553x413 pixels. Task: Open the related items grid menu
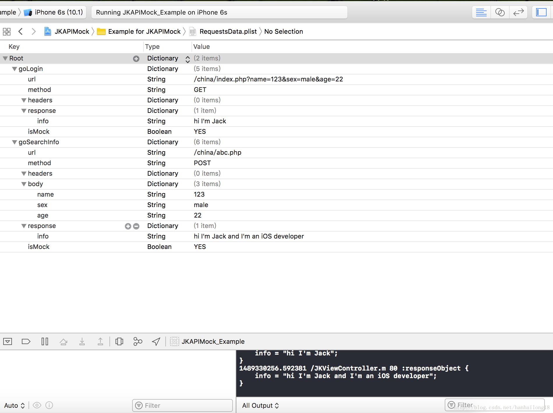pyautogui.click(x=7, y=31)
